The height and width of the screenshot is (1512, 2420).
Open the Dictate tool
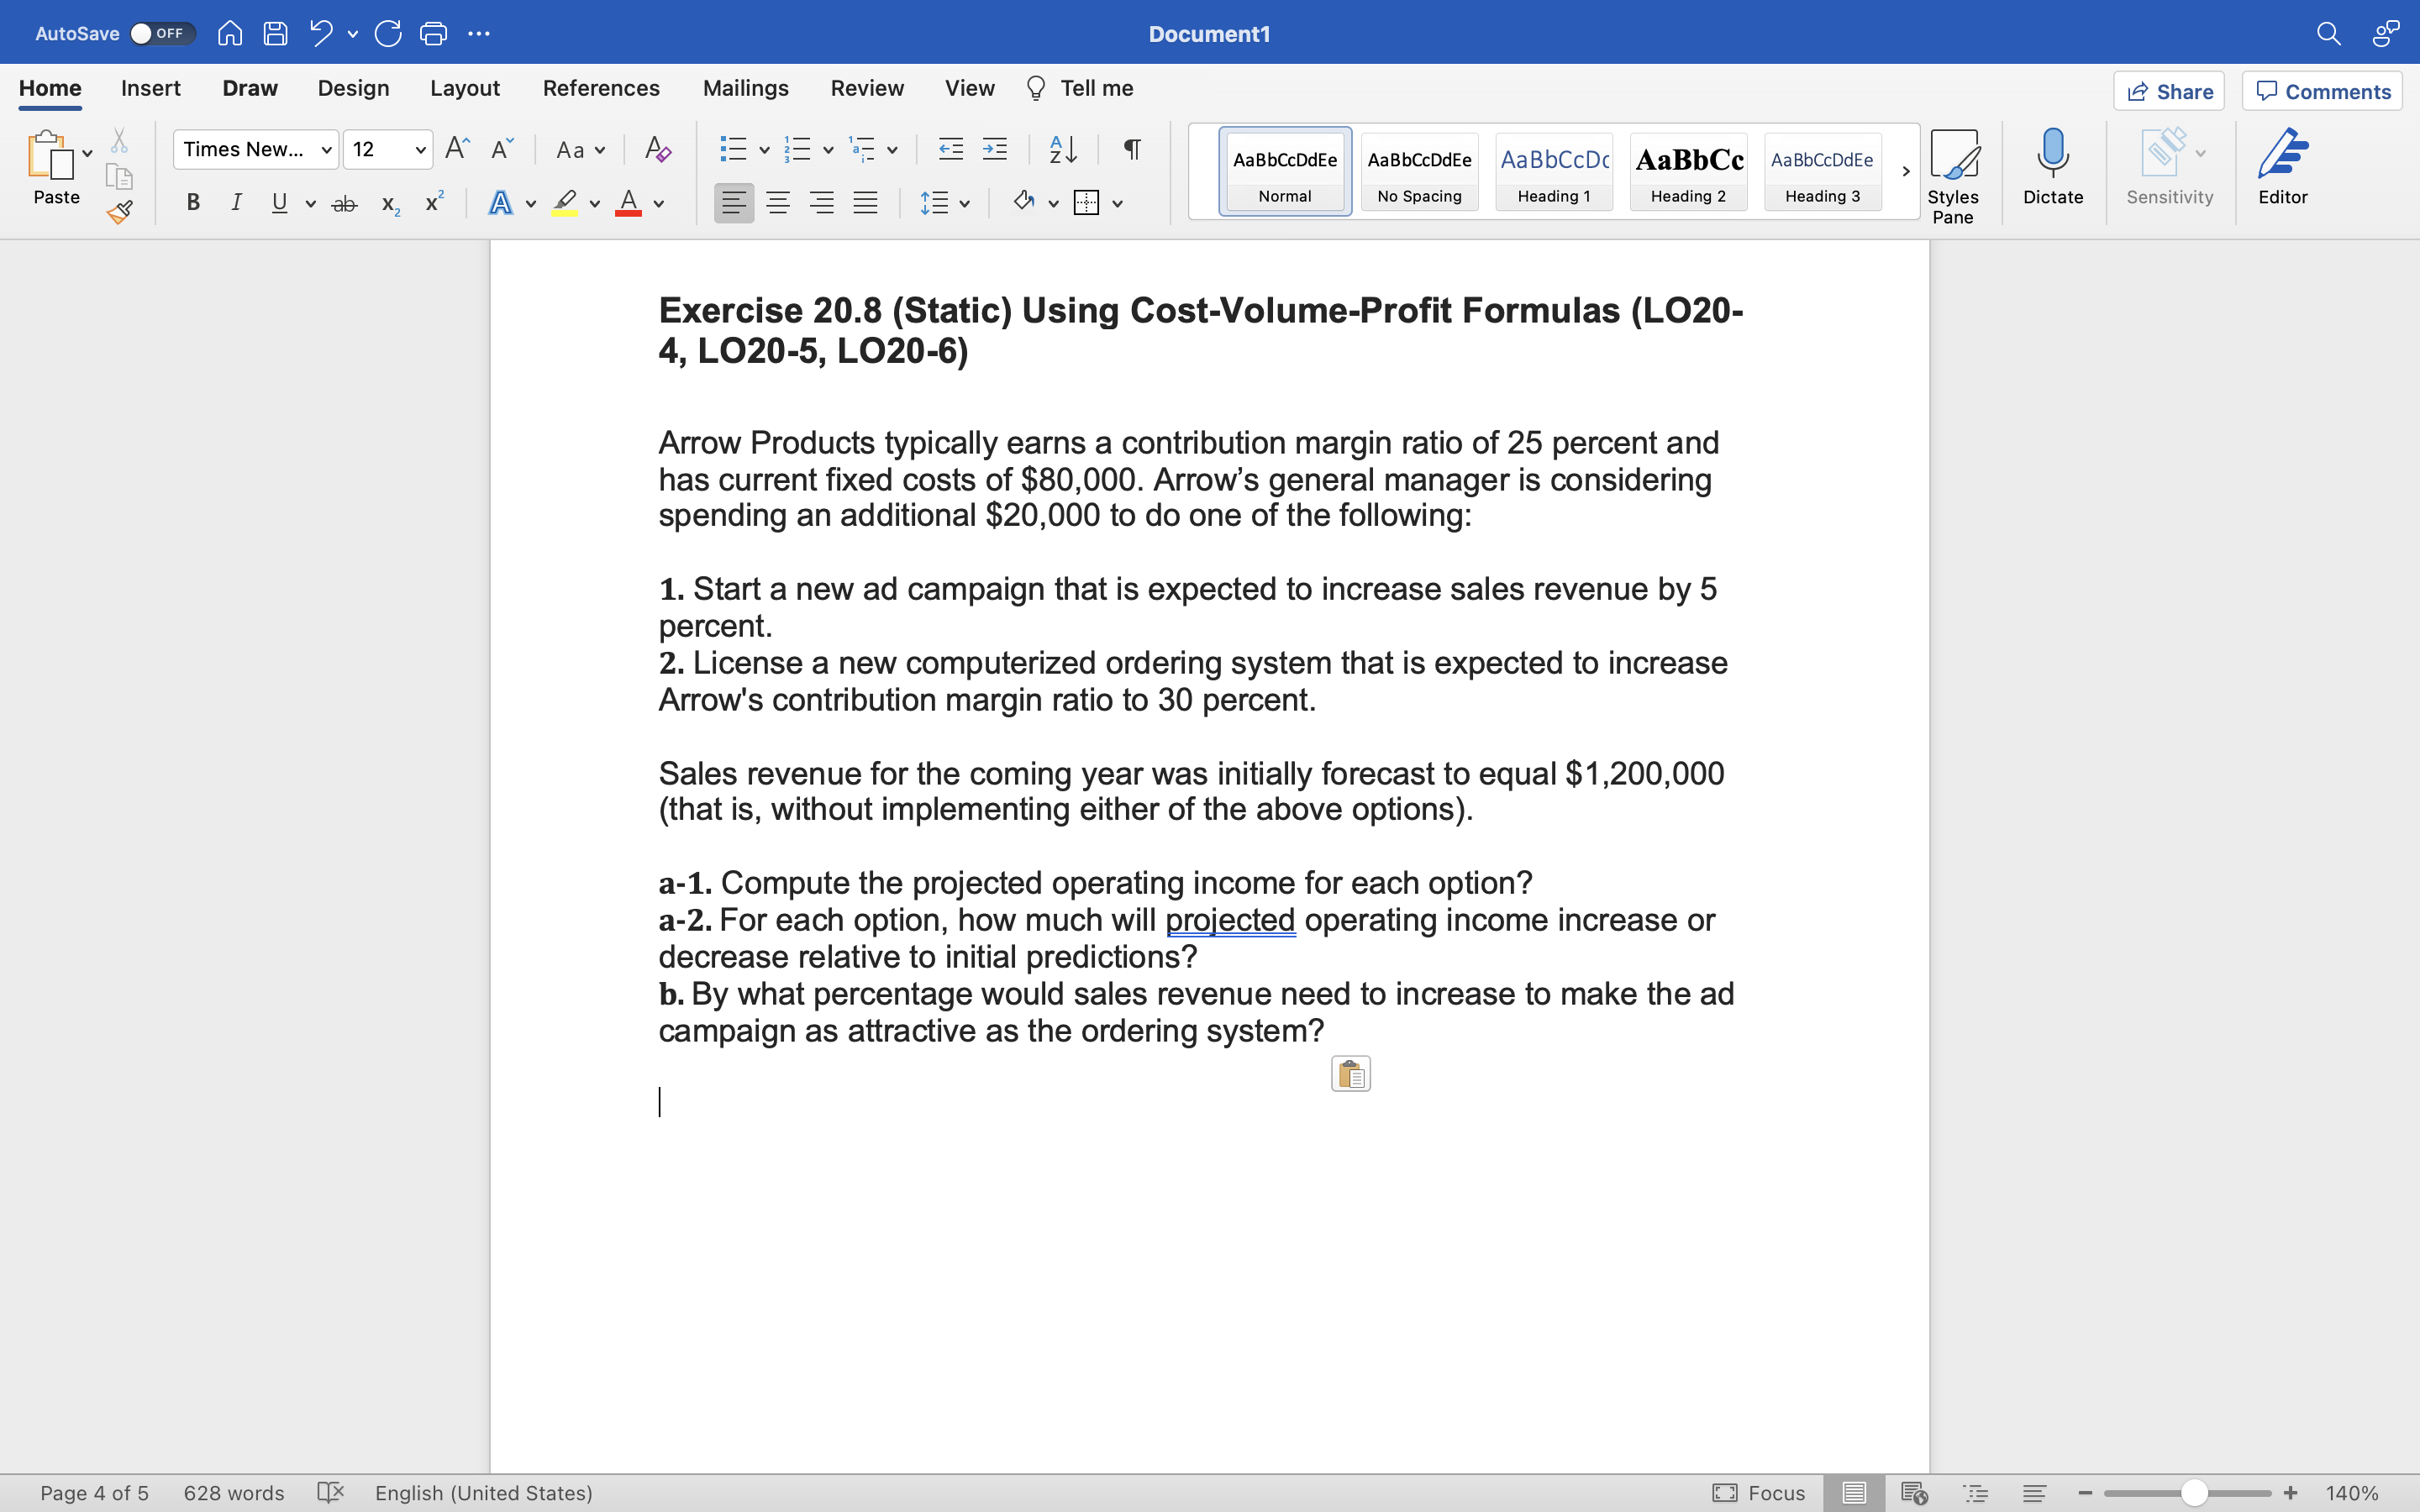(2053, 170)
